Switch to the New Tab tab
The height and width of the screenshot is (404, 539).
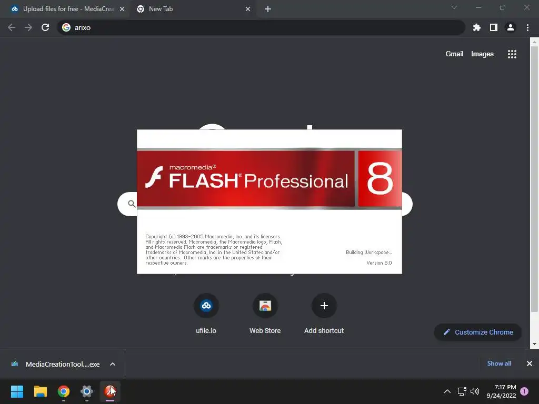pos(193,9)
